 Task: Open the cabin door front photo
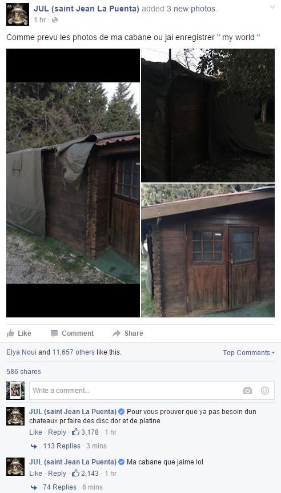[208, 251]
